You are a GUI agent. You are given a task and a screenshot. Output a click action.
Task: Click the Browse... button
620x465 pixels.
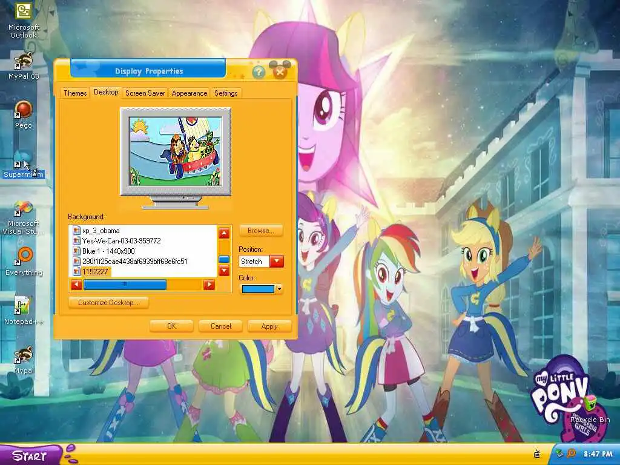click(261, 231)
